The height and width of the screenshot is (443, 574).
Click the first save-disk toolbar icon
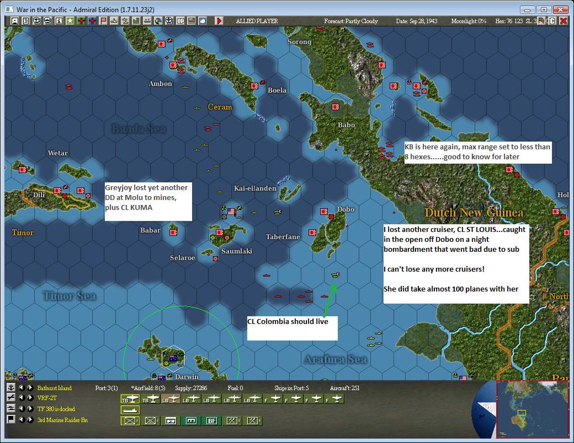15,21
